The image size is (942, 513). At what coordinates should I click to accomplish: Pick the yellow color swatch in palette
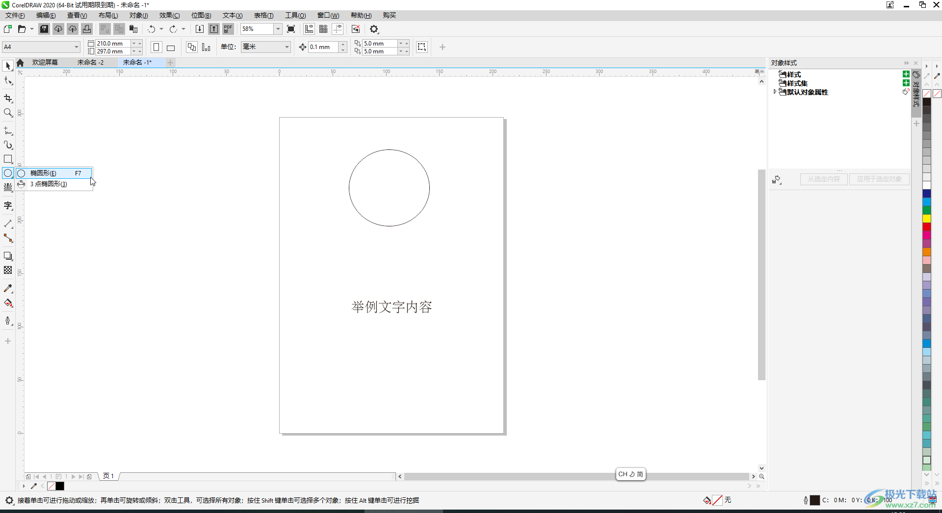pyautogui.click(x=927, y=219)
